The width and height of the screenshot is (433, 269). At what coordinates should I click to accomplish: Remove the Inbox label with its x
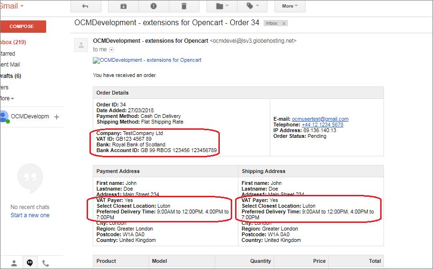point(284,23)
